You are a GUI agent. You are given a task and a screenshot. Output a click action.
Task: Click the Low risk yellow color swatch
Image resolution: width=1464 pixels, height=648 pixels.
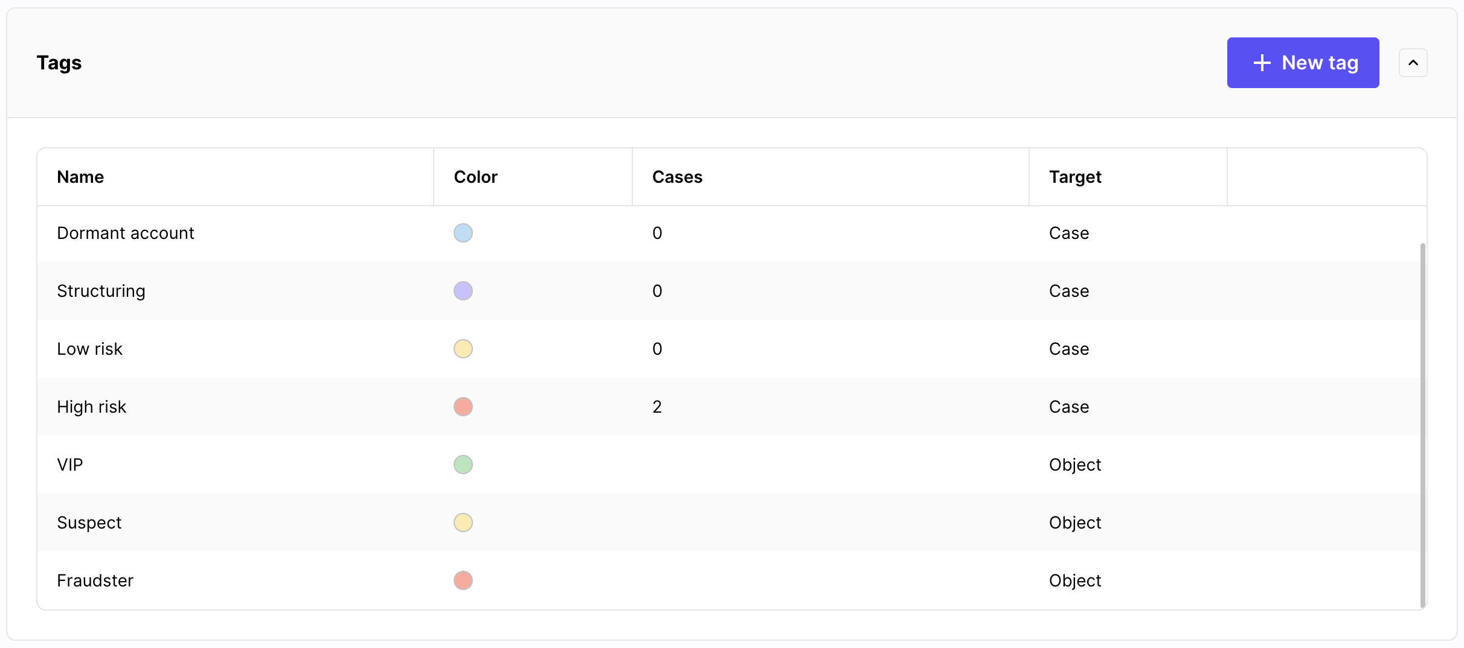coord(463,349)
